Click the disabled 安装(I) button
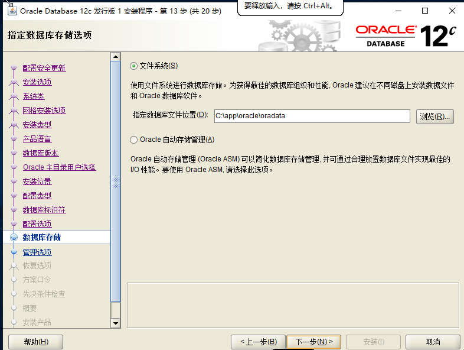Viewport: 464px width, 350px height. coord(373,342)
